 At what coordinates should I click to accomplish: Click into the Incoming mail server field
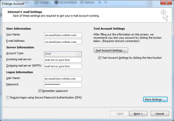coord(63,60)
